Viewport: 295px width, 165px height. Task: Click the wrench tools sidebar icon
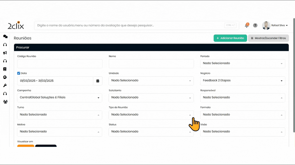(5, 85)
